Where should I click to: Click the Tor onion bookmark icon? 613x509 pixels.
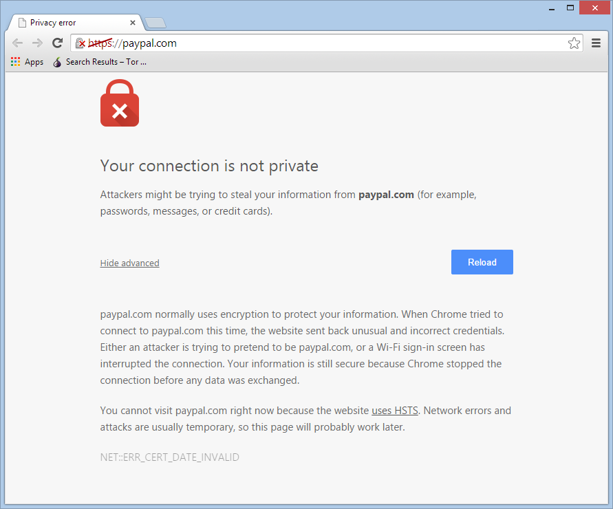[57, 62]
